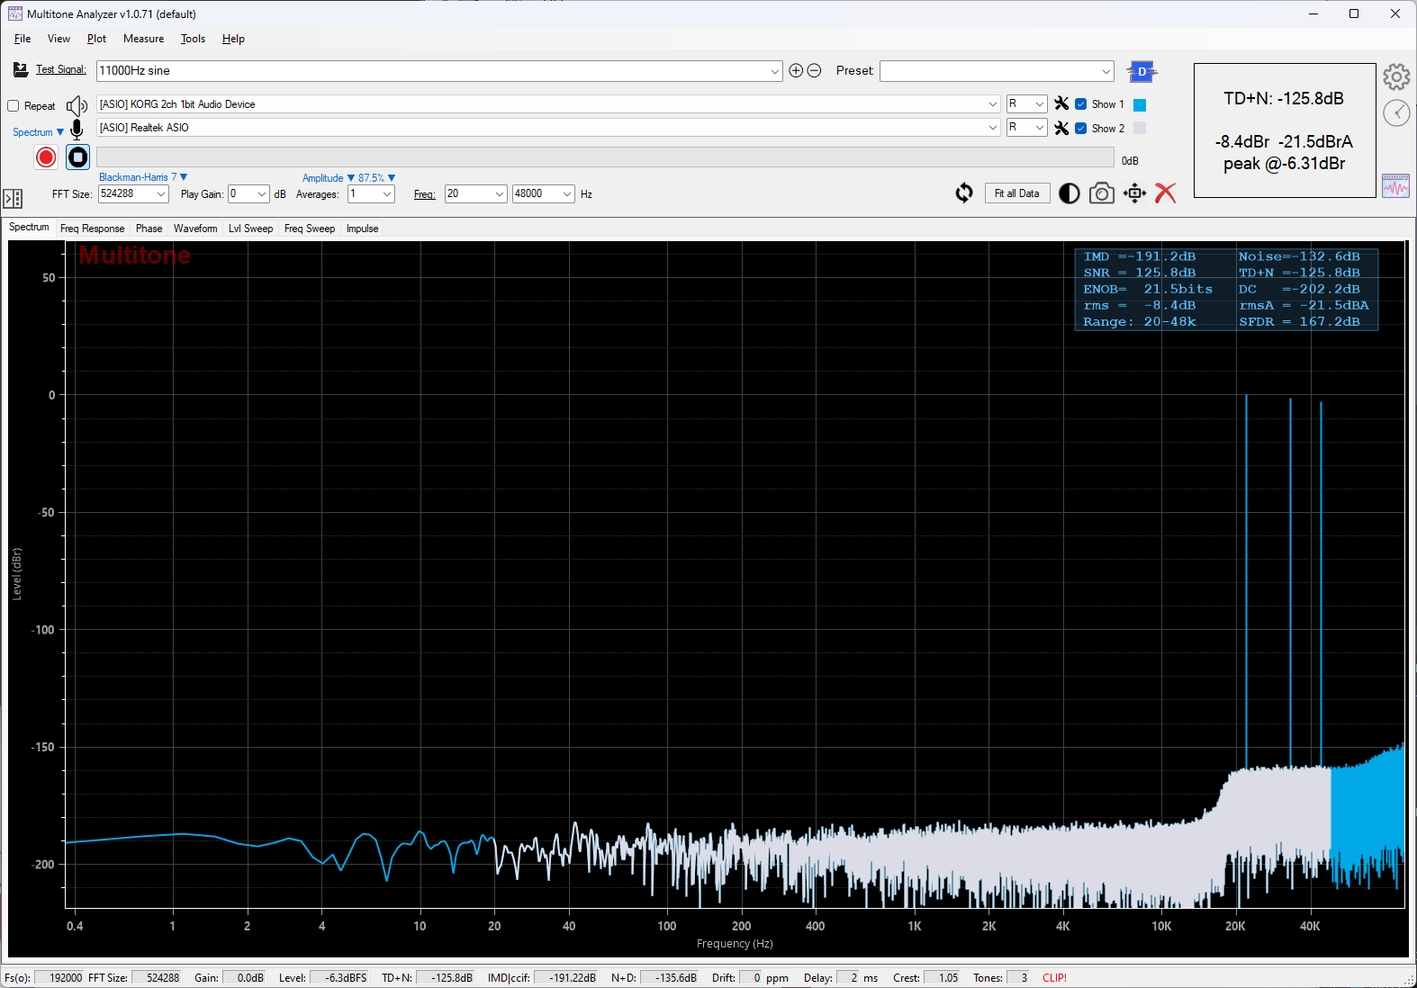Open the Plot menu
The height and width of the screenshot is (988, 1417).
click(x=96, y=39)
